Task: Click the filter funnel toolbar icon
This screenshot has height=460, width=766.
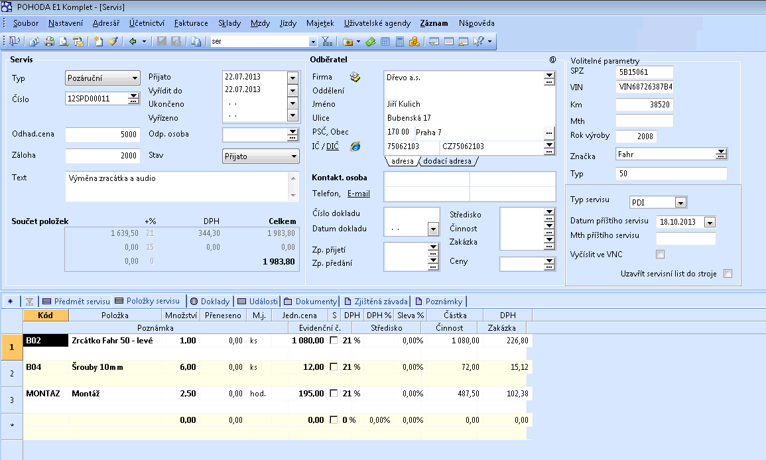Action: tap(327, 42)
